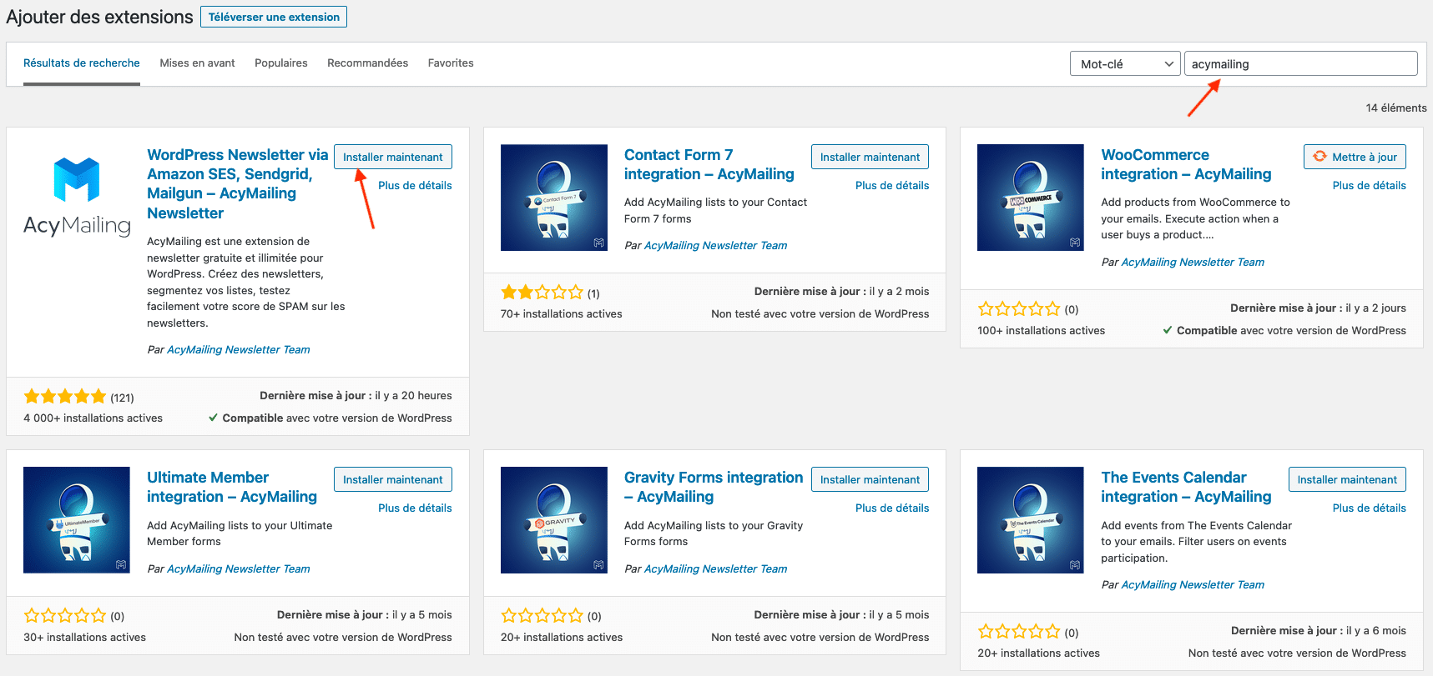Image resolution: width=1433 pixels, height=676 pixels.
Task: Click the plugin search field containing acymailing
Action: point(1299,64)
